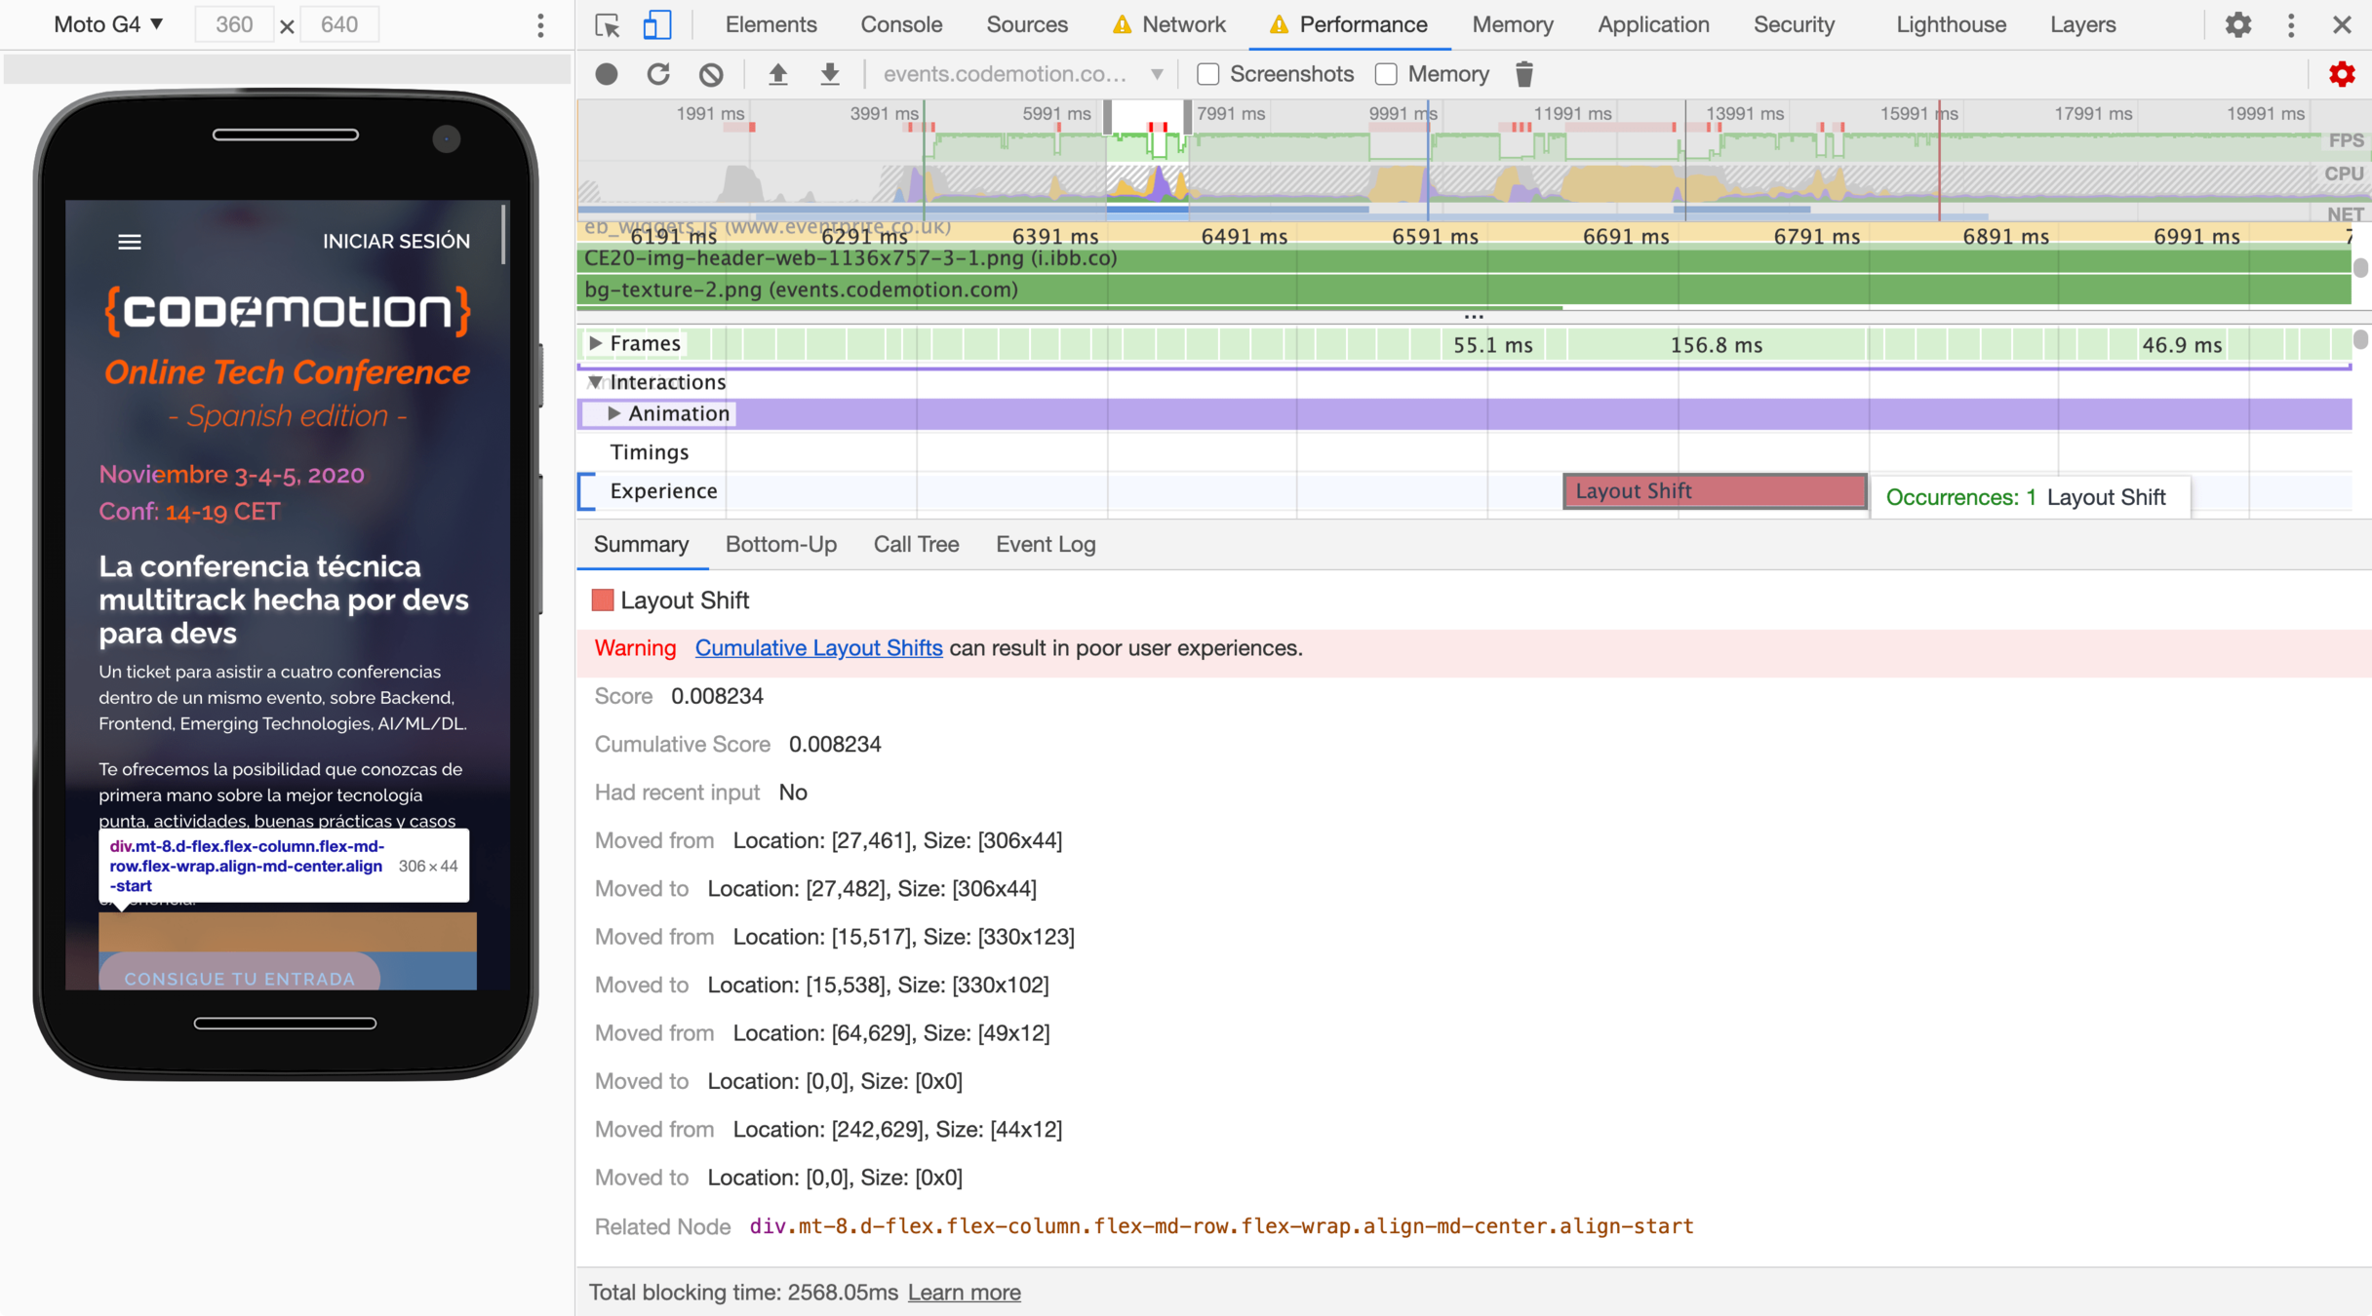Open red capture settings gear
2372x1316 pixels.
[2341, 74]
